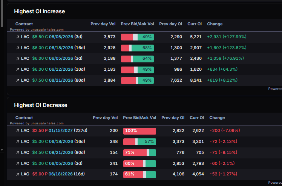Click the 64% bid/ask volume bar
The width and height of the screenshot is (282, 186).
[x=137, y=59]
